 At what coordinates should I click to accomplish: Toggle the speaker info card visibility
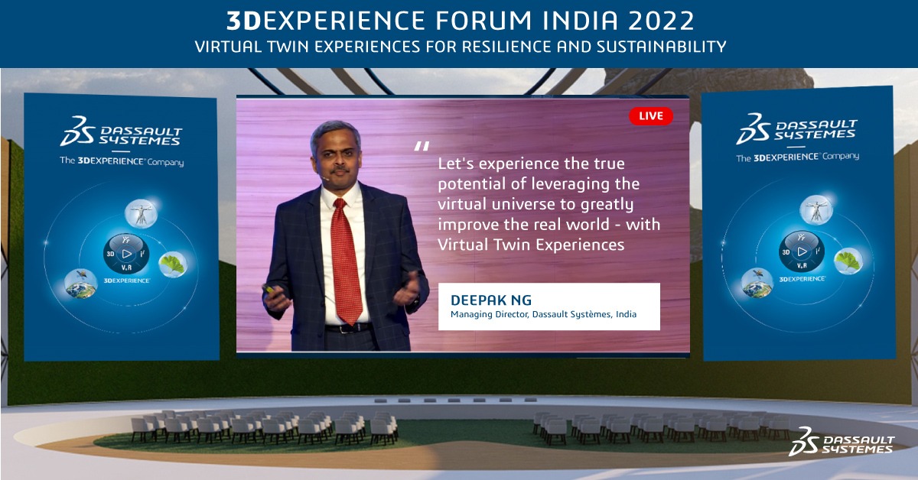pos(548,304)
